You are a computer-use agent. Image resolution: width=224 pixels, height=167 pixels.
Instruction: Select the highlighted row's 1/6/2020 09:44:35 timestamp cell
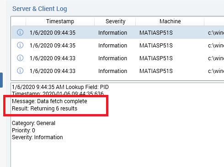(53, 33)
